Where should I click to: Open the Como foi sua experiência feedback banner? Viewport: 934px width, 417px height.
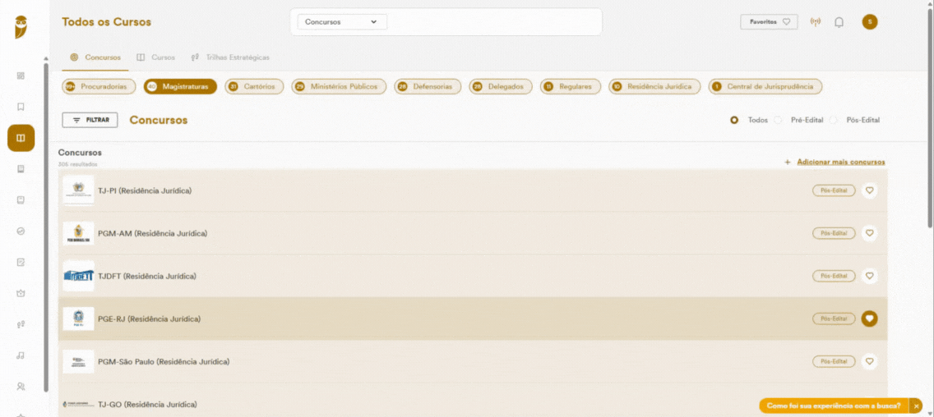tap(834, 406)
